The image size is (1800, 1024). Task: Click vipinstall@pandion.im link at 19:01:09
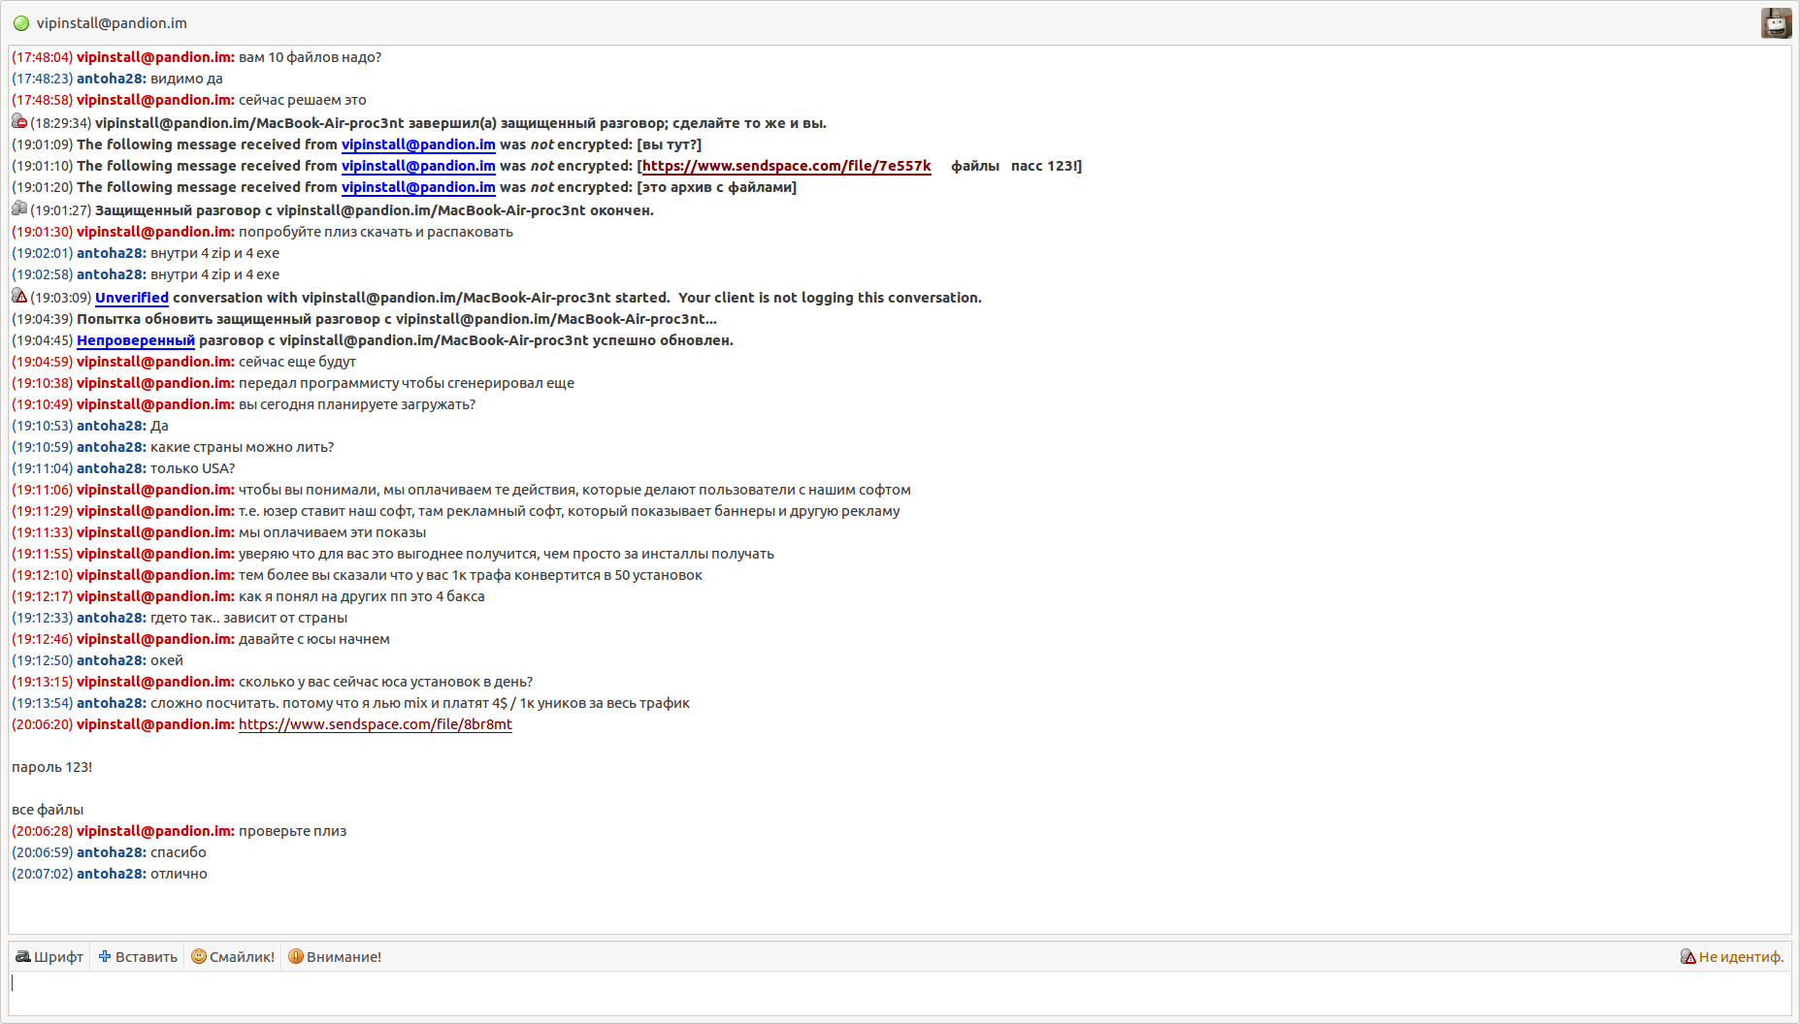pos(418,144)
